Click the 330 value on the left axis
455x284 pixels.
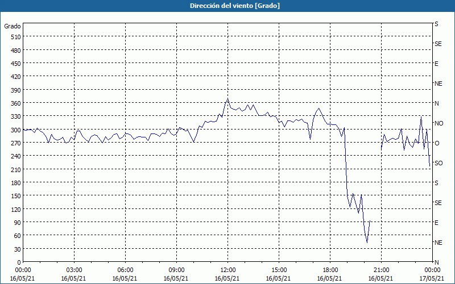[15, 116]
